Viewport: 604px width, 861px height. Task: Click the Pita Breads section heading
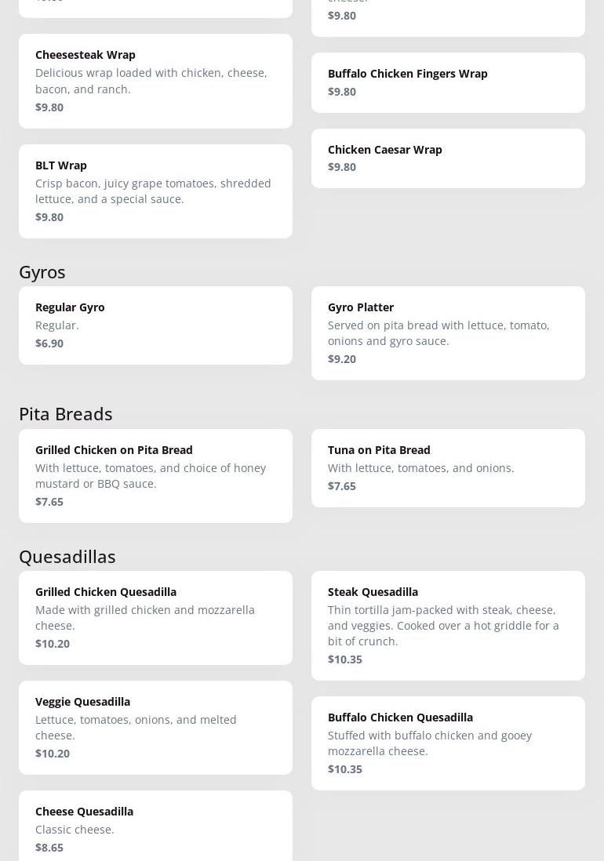(x=66, y=414)
